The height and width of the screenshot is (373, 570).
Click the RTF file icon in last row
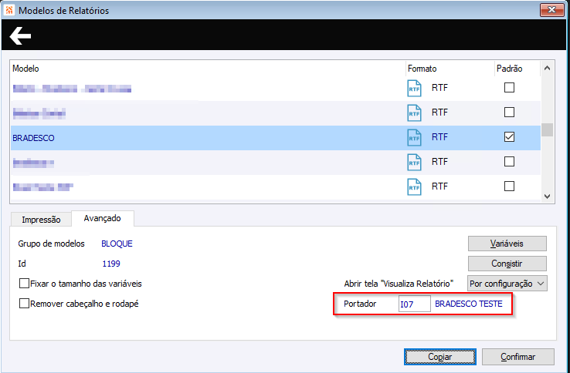414,187
